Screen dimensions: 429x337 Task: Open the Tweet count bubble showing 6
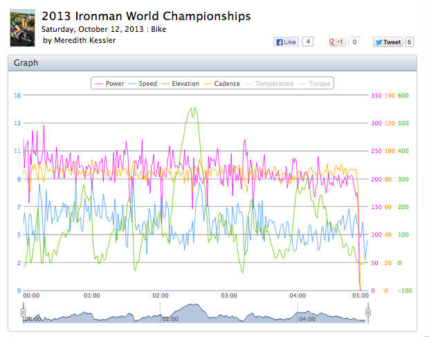pos(410,42)
